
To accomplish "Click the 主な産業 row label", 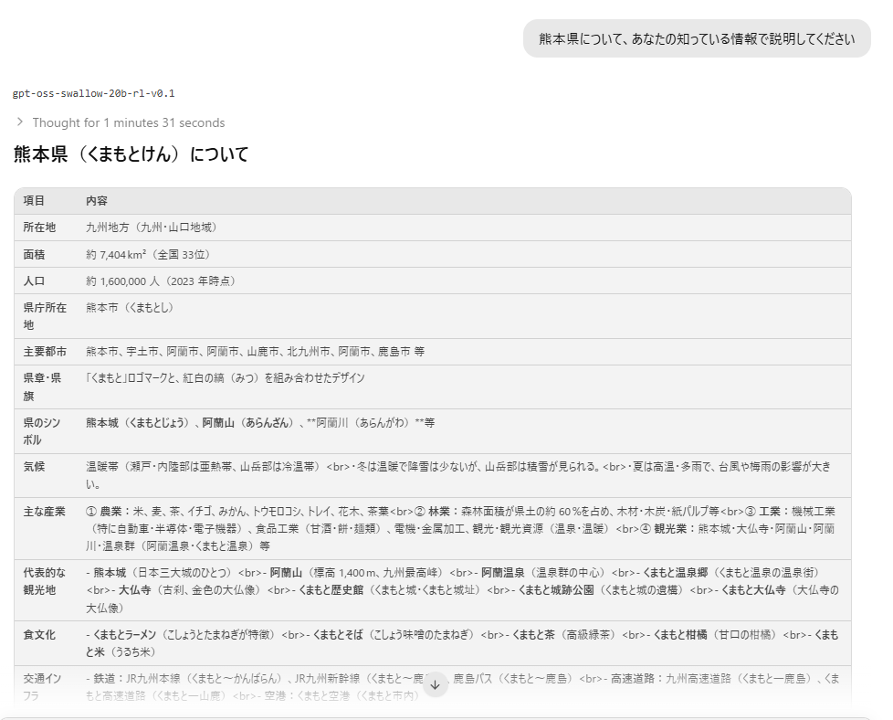I will click(45, 511).
